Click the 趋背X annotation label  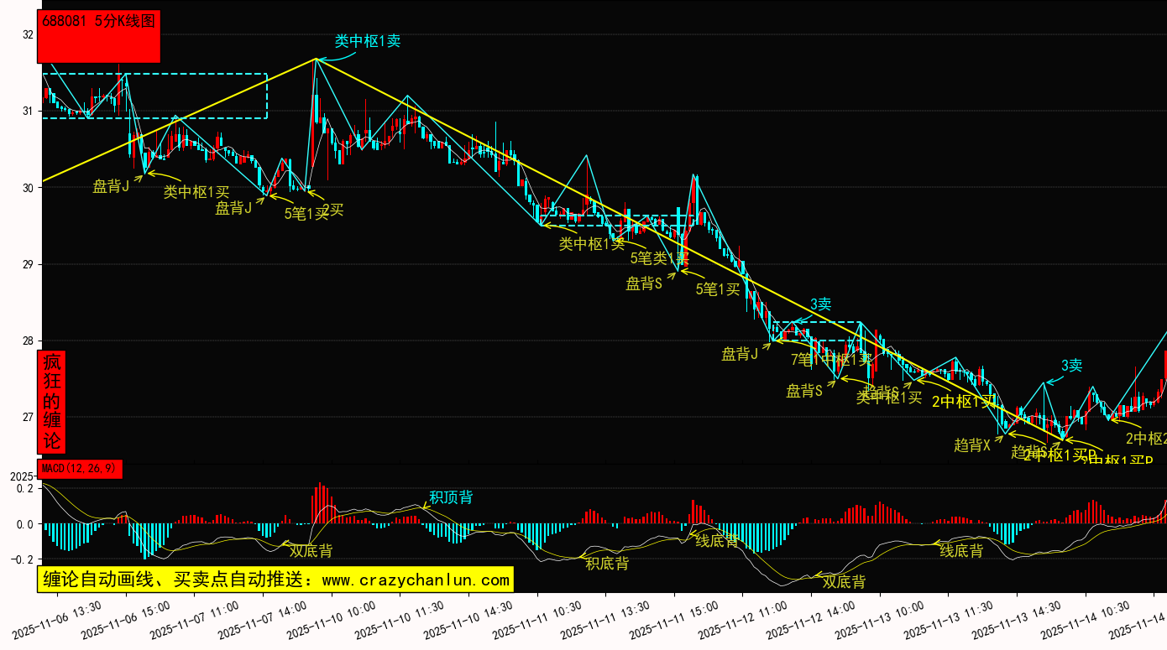click(x=972, y=445)
